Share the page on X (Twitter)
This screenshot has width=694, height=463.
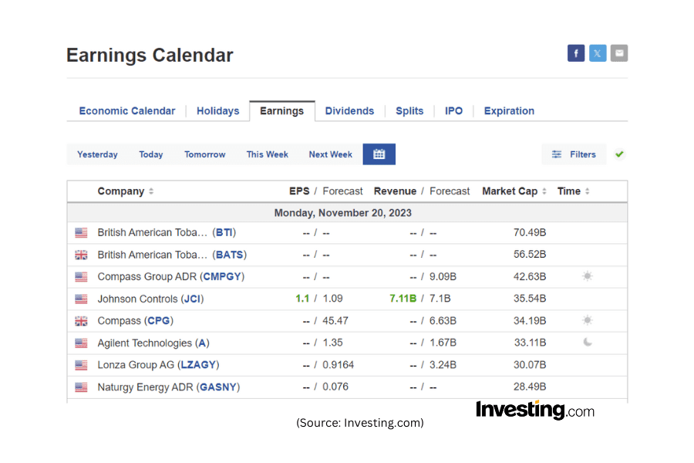point(598,53)
